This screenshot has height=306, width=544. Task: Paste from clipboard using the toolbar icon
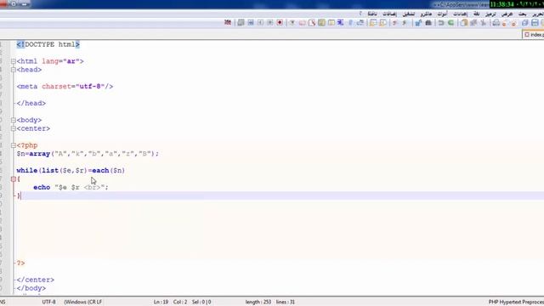(x=464, y=23)
